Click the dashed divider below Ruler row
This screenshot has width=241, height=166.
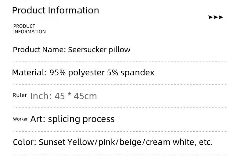pos(120,107)
